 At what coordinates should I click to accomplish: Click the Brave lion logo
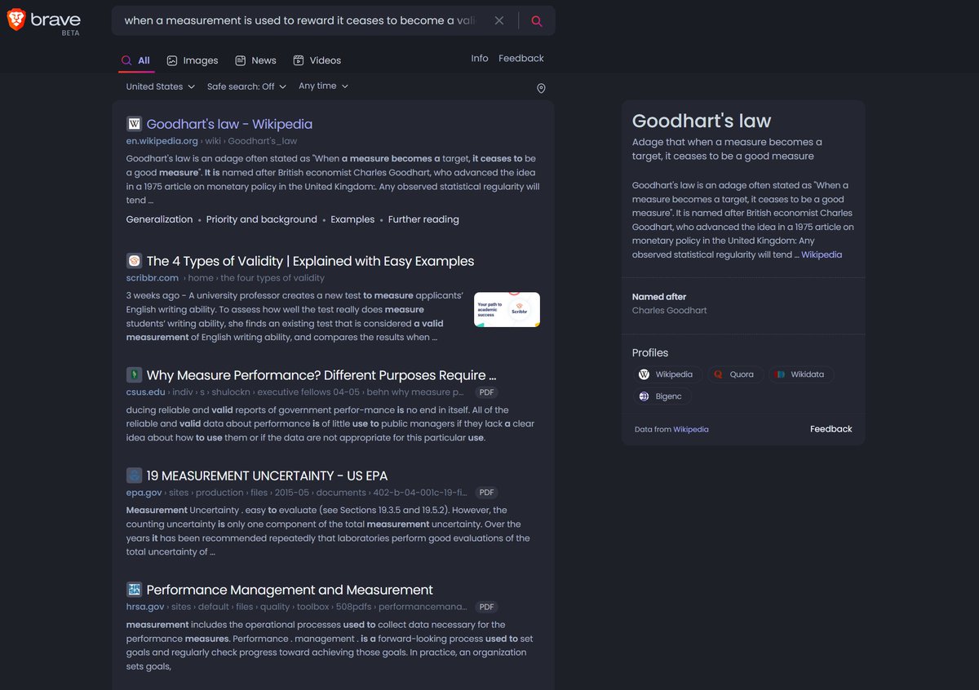point(16,20)
